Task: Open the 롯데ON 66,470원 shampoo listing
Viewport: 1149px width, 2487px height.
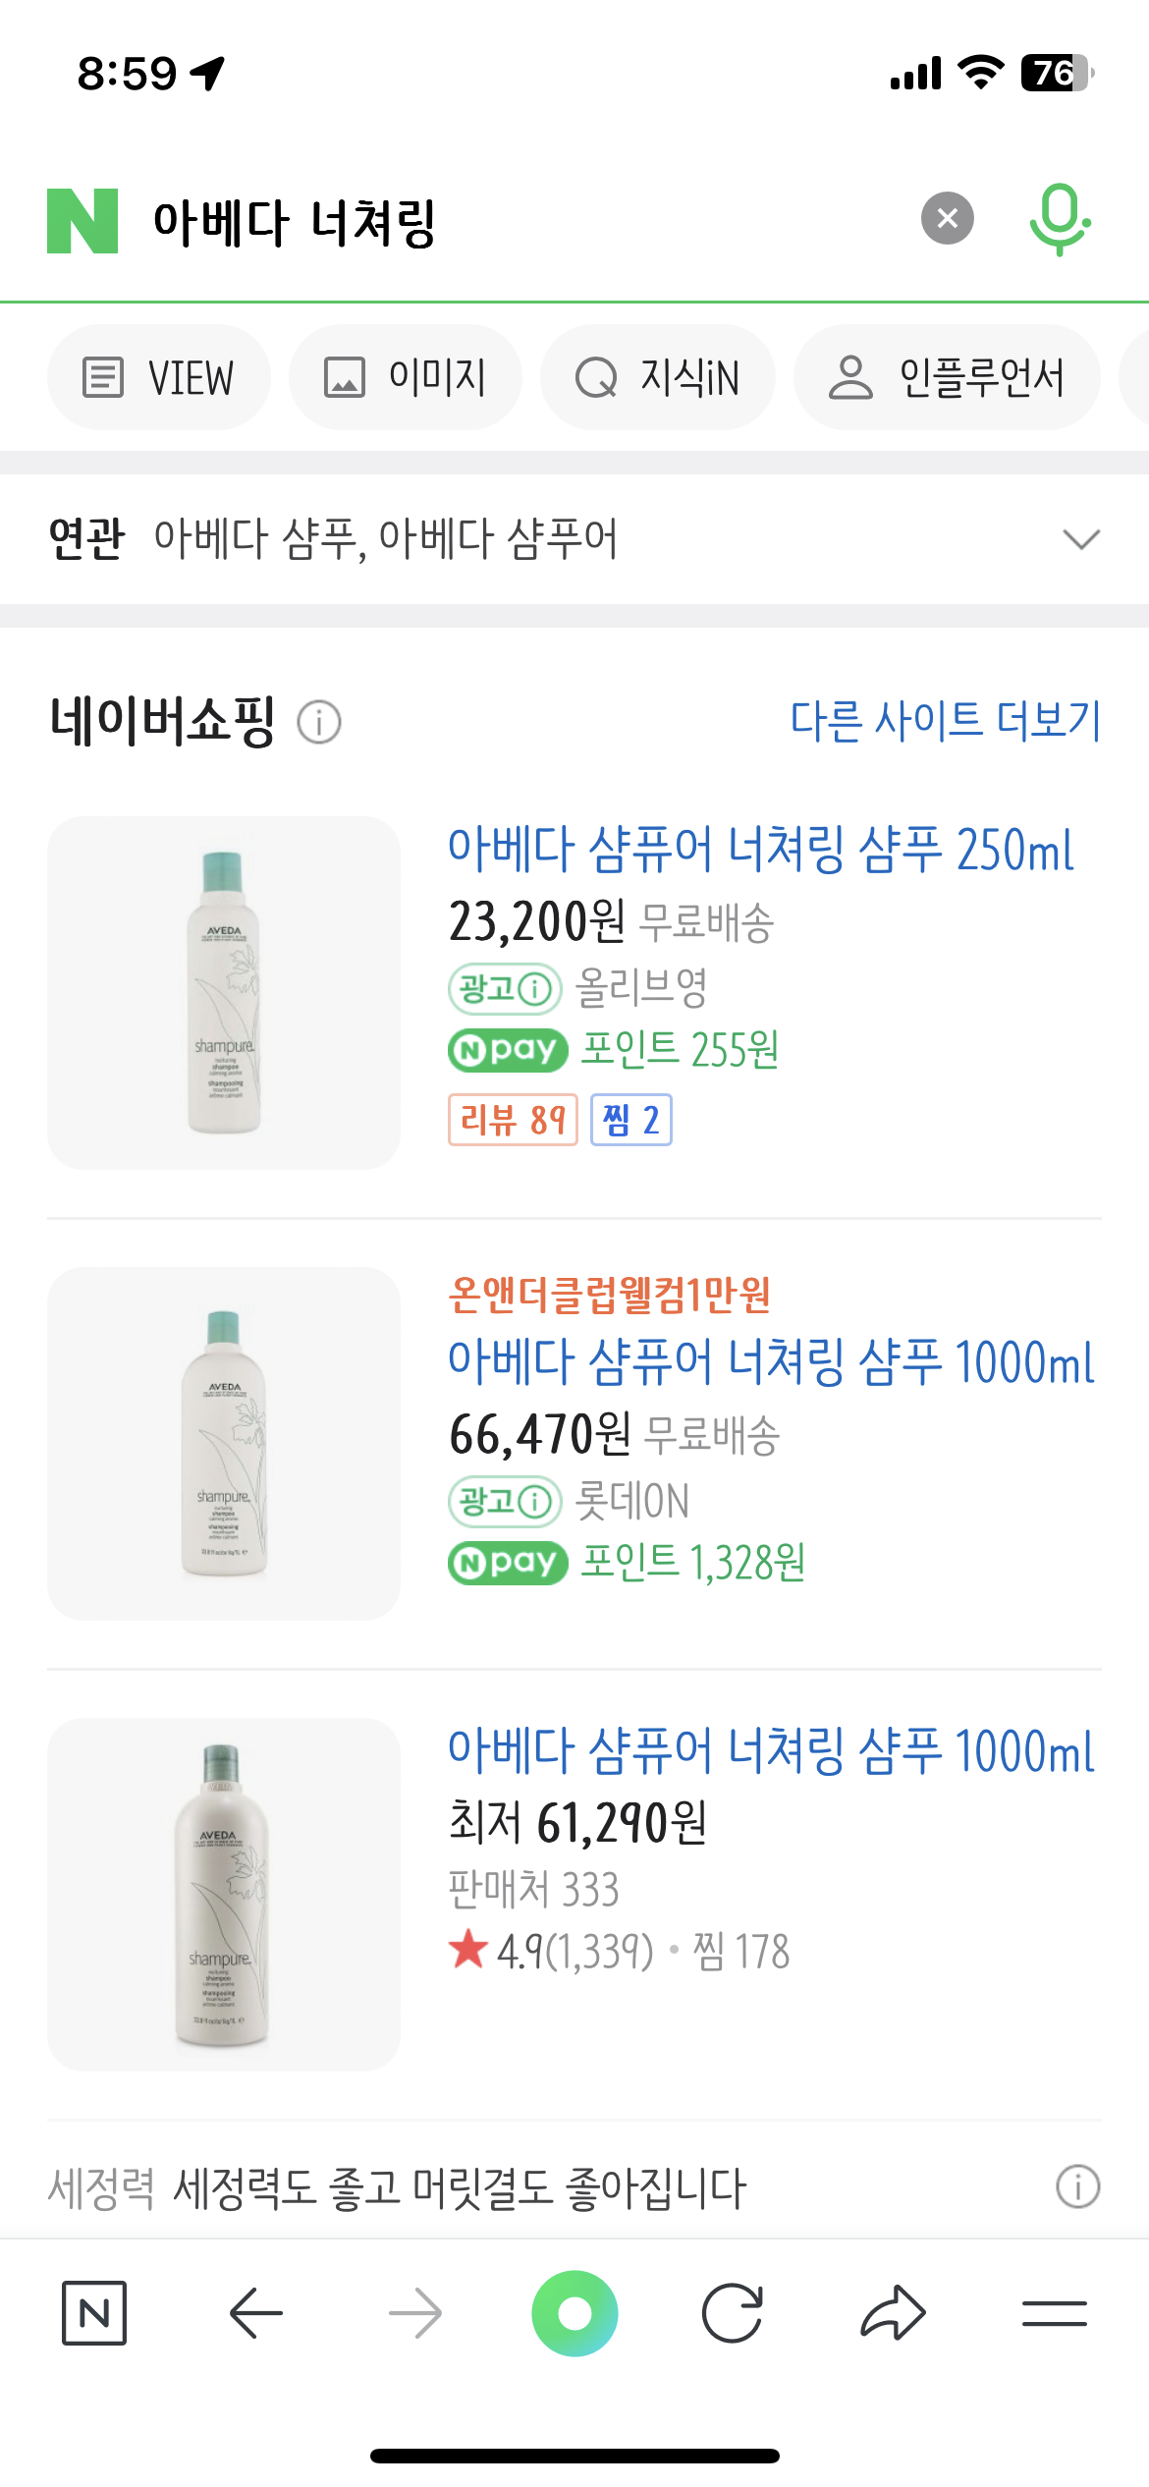Action: [x=770, y=1362]
